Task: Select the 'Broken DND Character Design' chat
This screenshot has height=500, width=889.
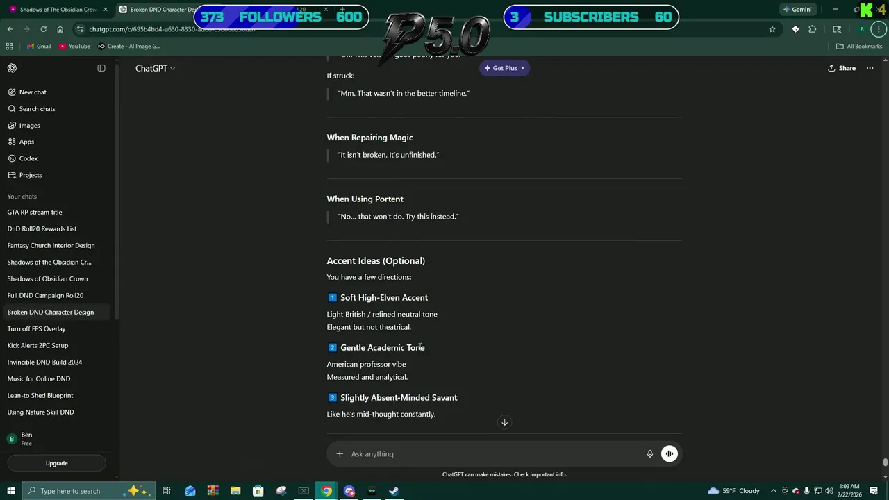Action: [x=57, y=312]
